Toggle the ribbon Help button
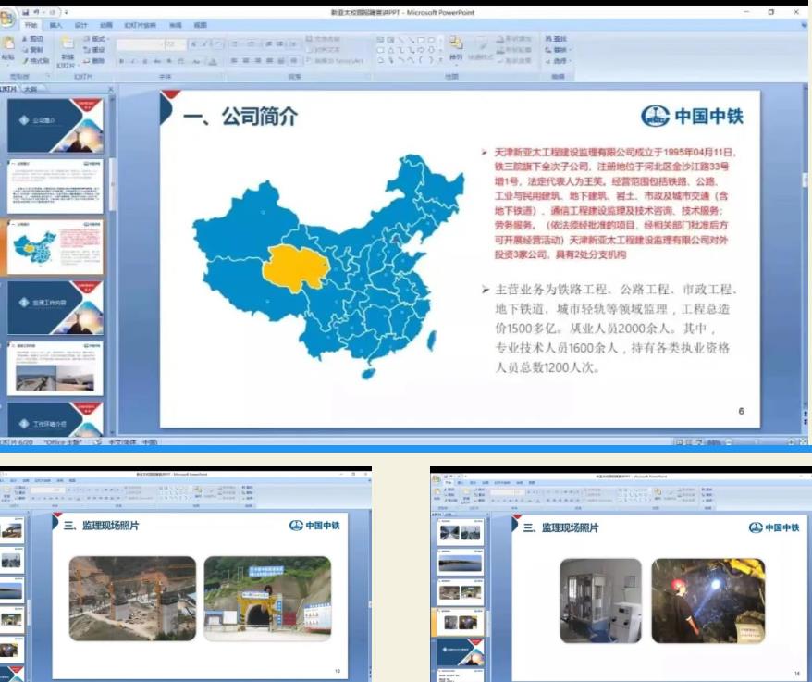 click(x=806, y=25)
